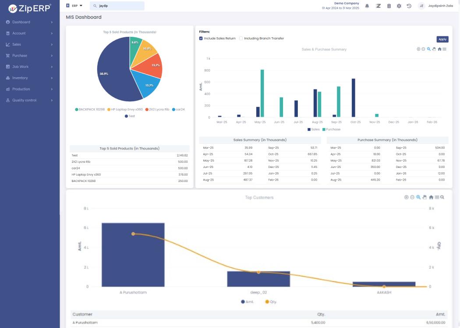Open Job Work in sidebar
This screenshot has width=460, height=328.
[x=20, y=67]
